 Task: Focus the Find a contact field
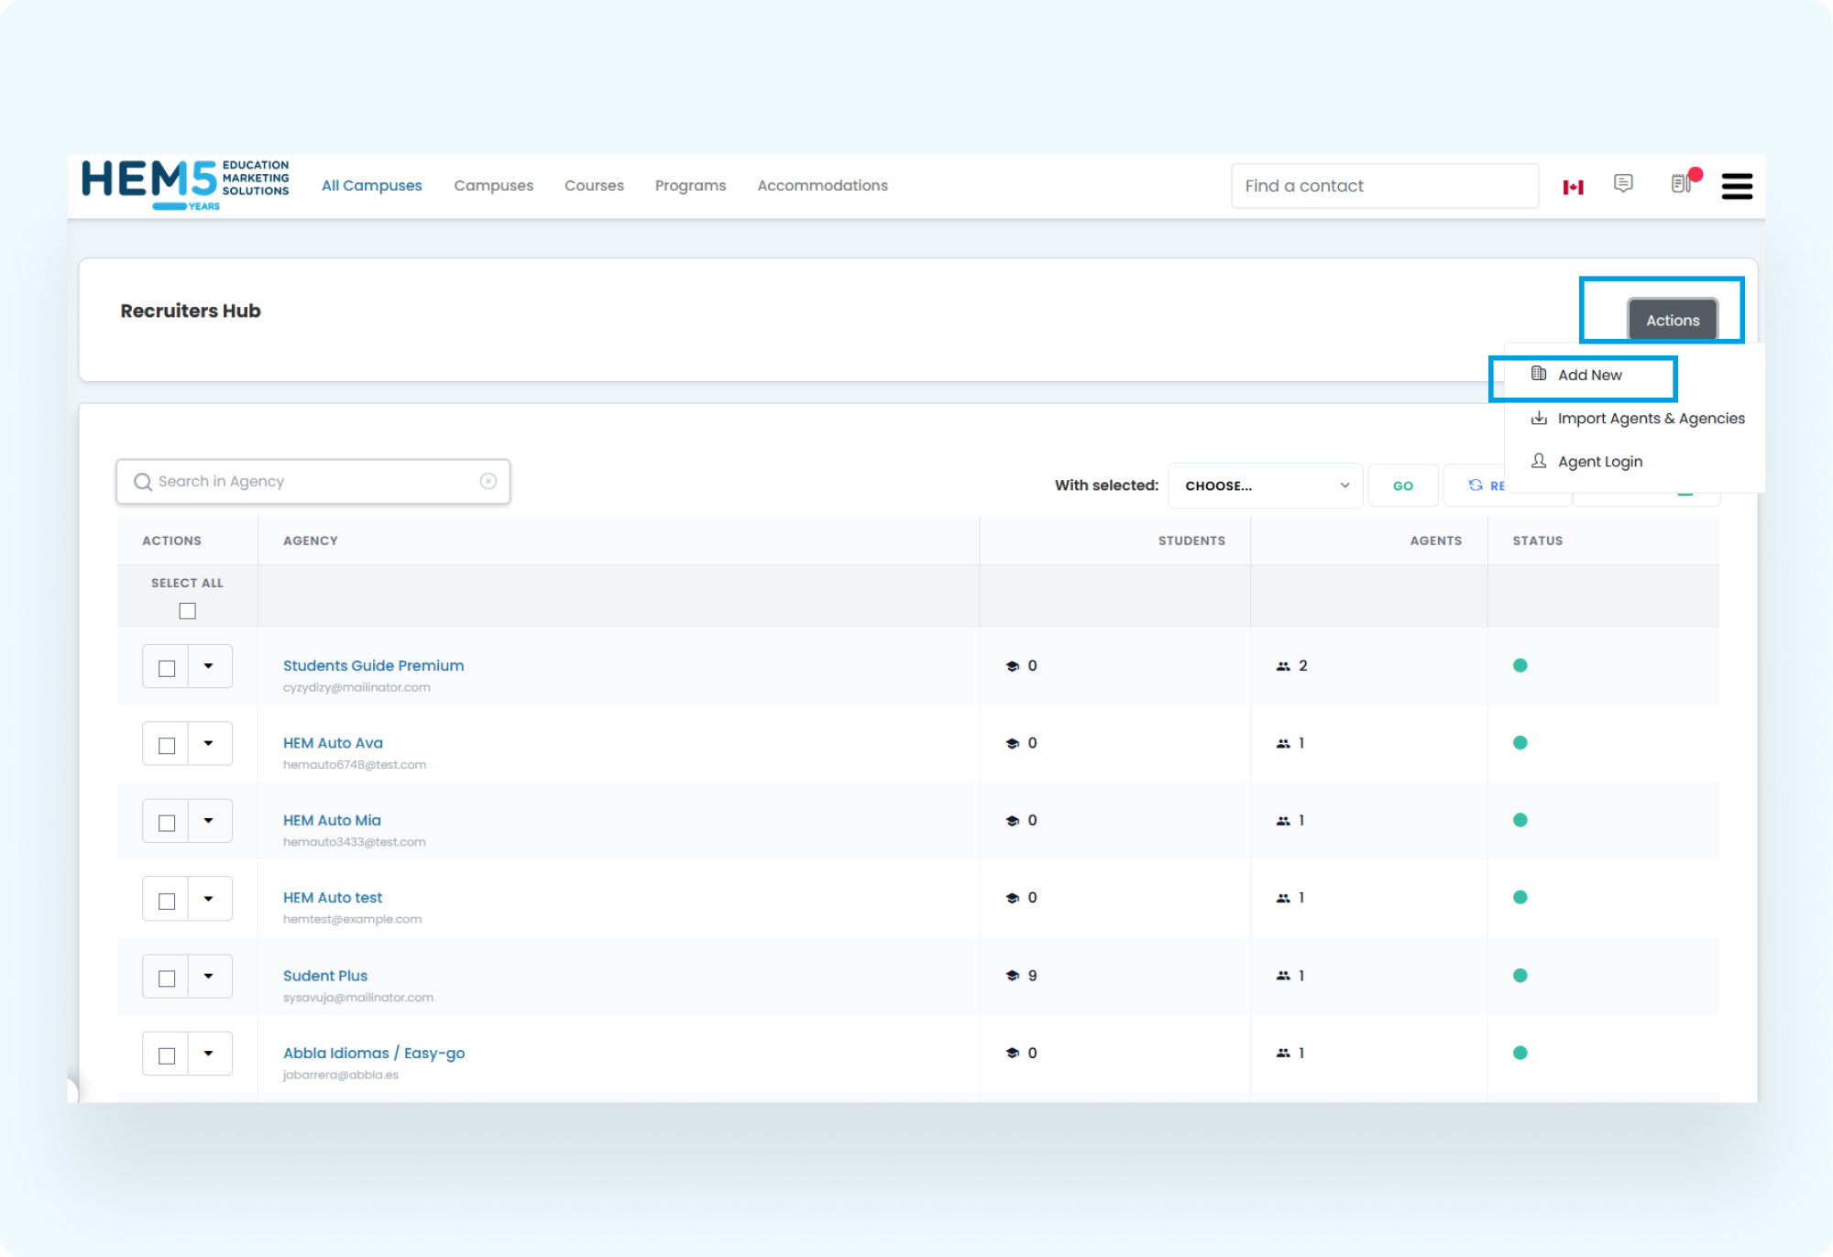[x=1384, y=186]
